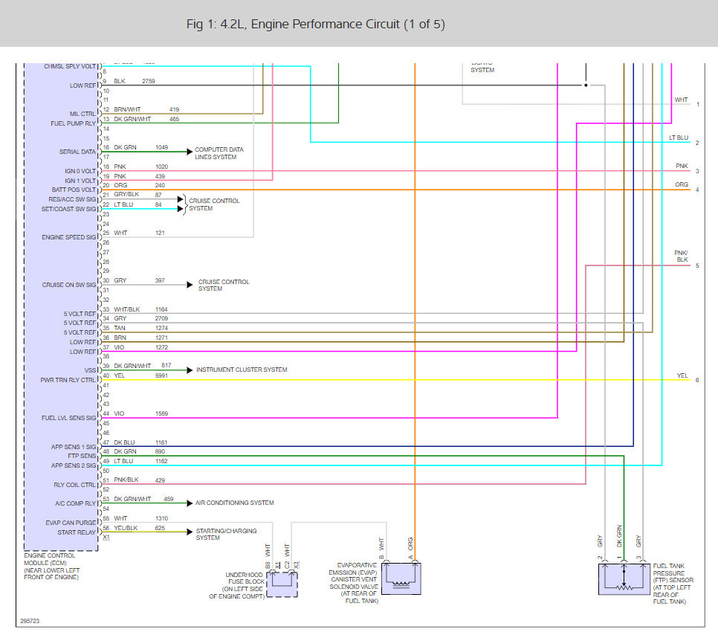
Task: Click the RES/ACC SW SIG pin label
Action: click(x=72, y=199)
